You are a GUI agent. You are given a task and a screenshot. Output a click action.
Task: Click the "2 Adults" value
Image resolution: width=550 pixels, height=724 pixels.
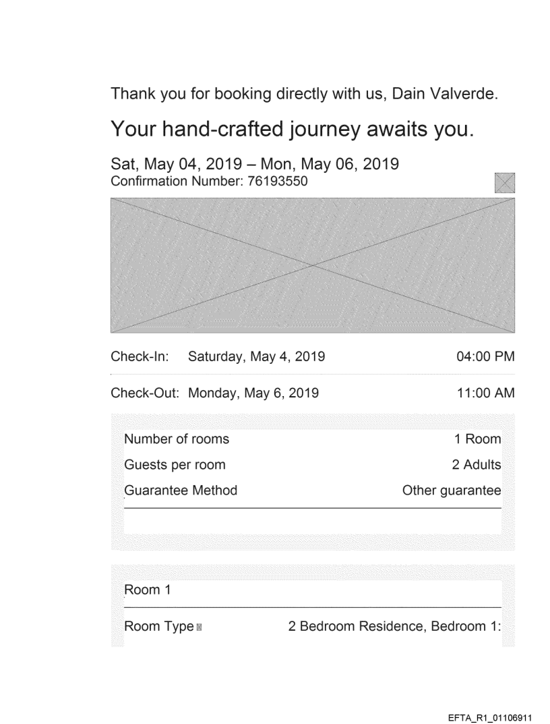pos(477,465)
